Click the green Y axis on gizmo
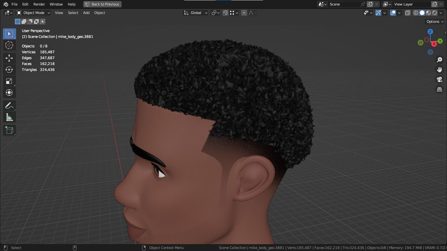 tap(440, 41)
